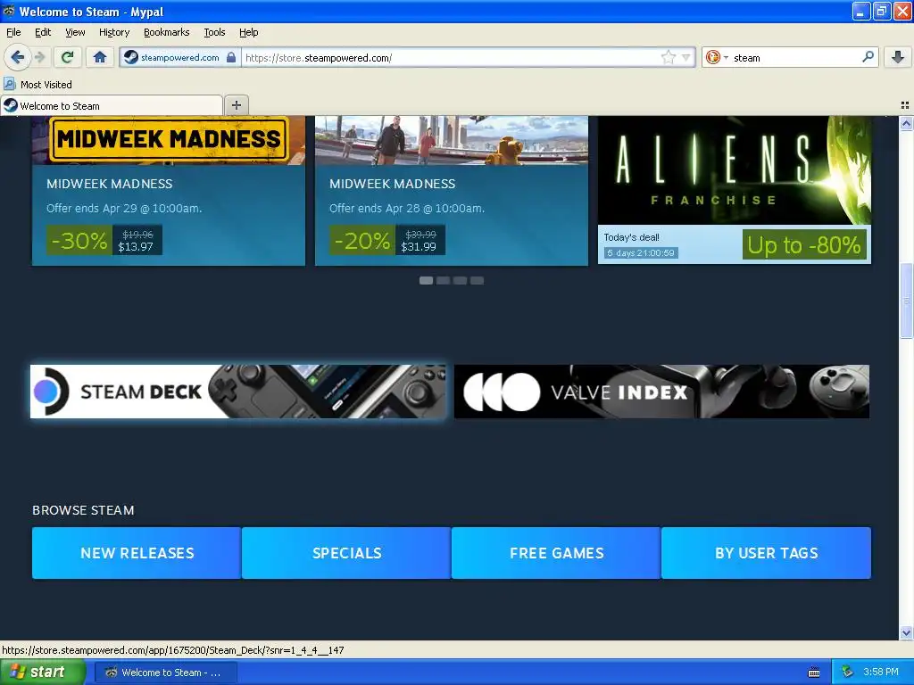
Task: Open the Bookmarks menu
Action: point(166,32)
